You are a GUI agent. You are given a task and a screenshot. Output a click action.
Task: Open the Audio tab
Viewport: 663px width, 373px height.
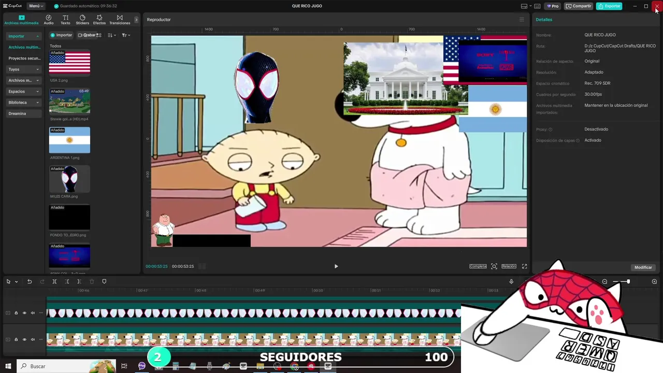49,20
